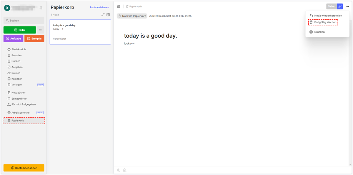Open the sort options icon
The image size is (353, 175).
click(103, 15)
